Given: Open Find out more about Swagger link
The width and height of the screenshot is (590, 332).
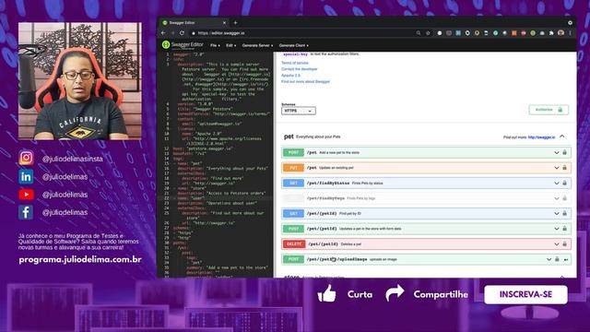Looking at the screenshot, I should [305, 81].
